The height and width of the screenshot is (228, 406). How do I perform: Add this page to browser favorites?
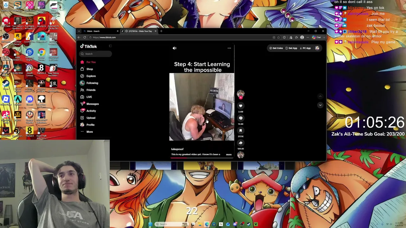click(x=278, y=37)
